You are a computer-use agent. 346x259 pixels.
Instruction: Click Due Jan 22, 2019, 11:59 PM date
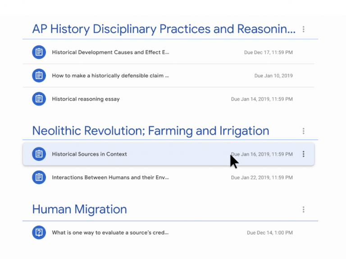click(262, 178)
